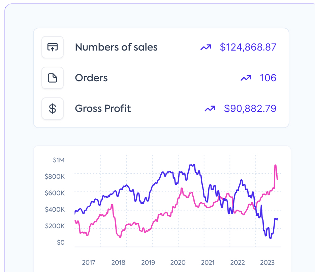This screenshot has width=315, height=272.
Task: Click the $90,882.79 gross profit value
Action: (x=250, y=109)
